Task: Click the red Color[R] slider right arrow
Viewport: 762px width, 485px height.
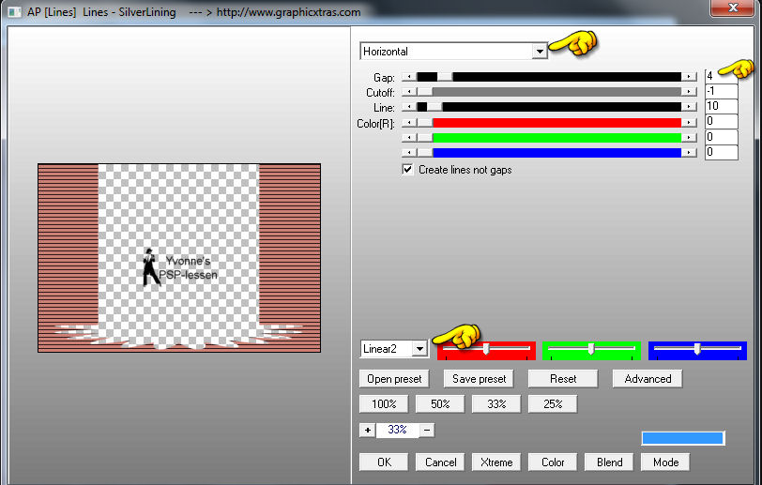Action: pyautogui.click(x=689, y=123)
